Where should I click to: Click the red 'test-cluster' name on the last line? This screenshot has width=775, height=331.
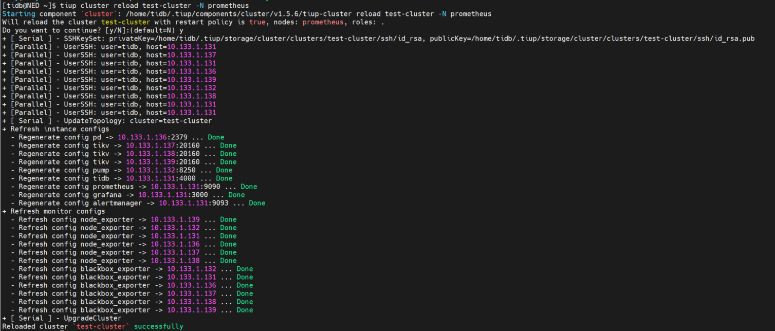point(103,326)
